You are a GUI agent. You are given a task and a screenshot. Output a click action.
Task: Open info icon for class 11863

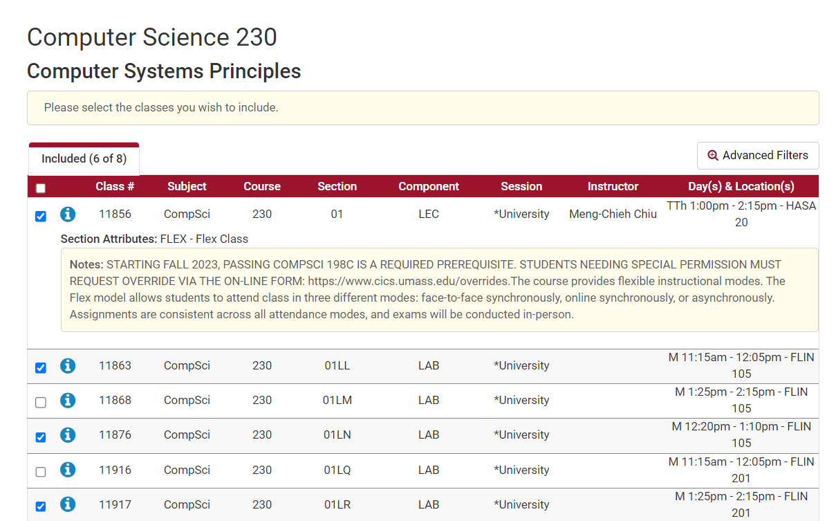point(68,366)
